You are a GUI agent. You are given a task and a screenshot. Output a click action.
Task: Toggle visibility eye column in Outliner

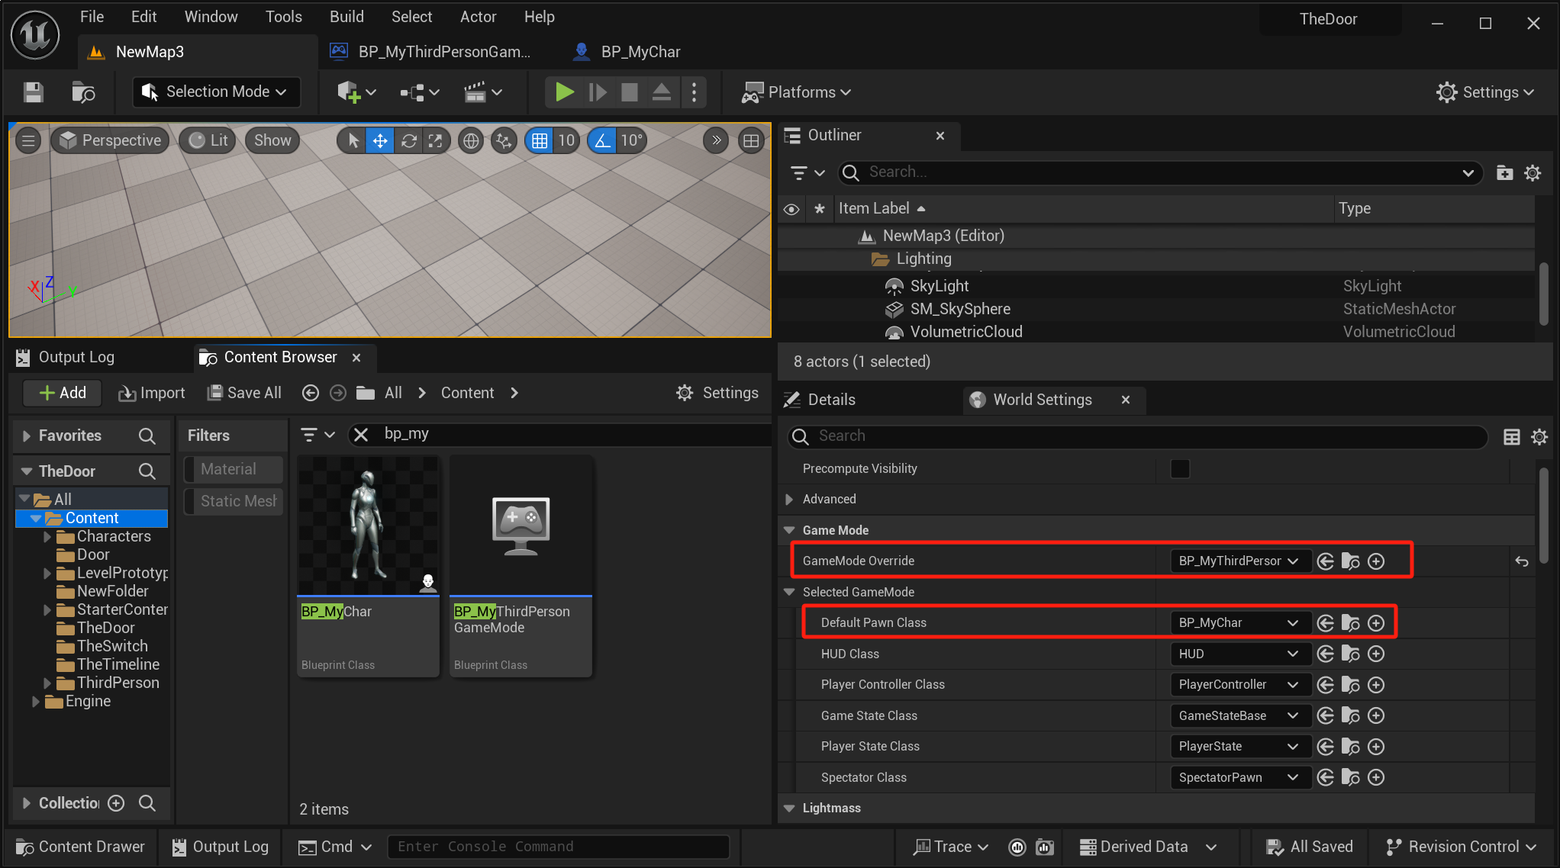pyautogui.click(x=791, y=209)
